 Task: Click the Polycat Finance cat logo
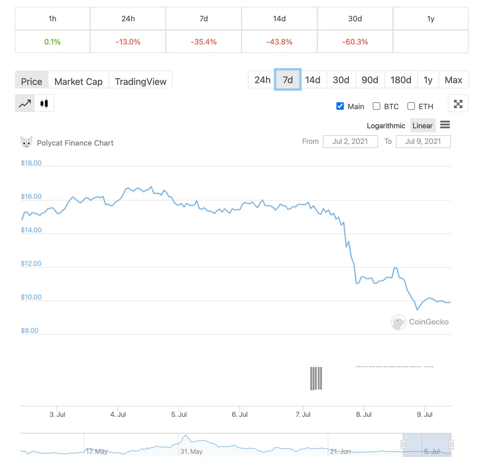point(27,142)
